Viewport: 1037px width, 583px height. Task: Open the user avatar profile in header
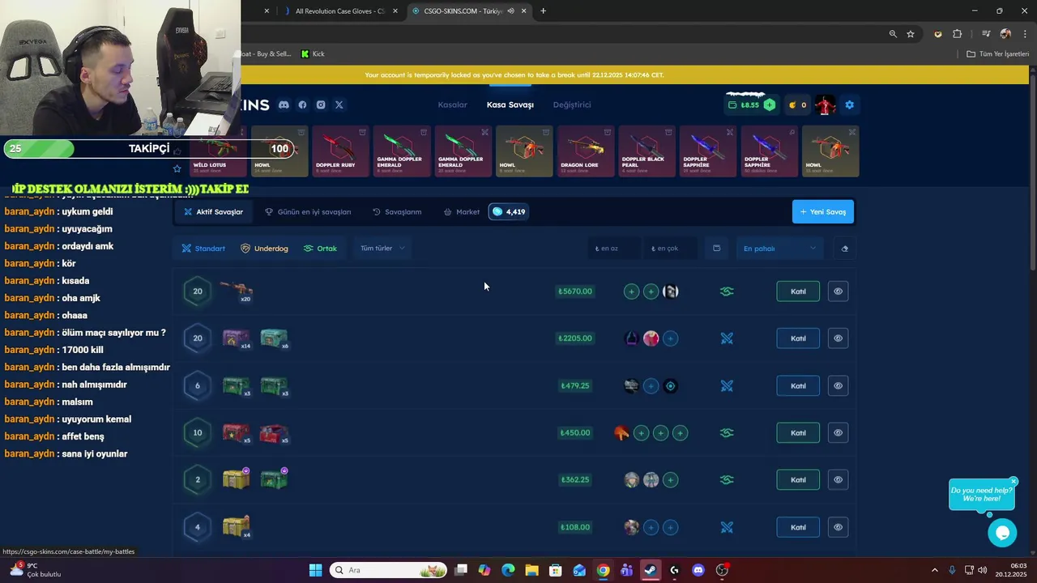click(x=825, y=104)
